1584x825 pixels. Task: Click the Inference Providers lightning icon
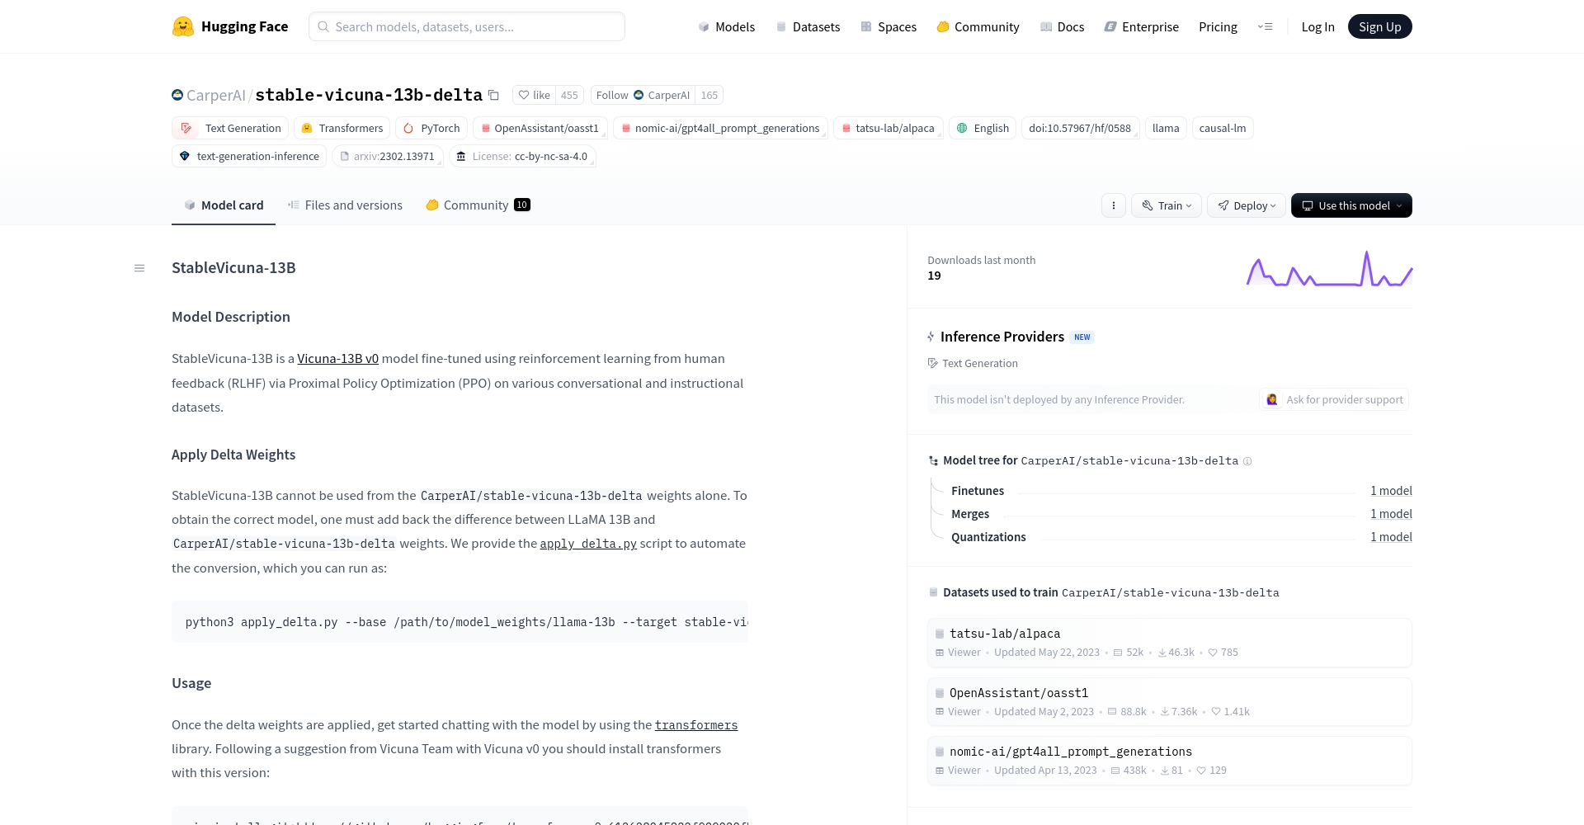click(931, 337)
